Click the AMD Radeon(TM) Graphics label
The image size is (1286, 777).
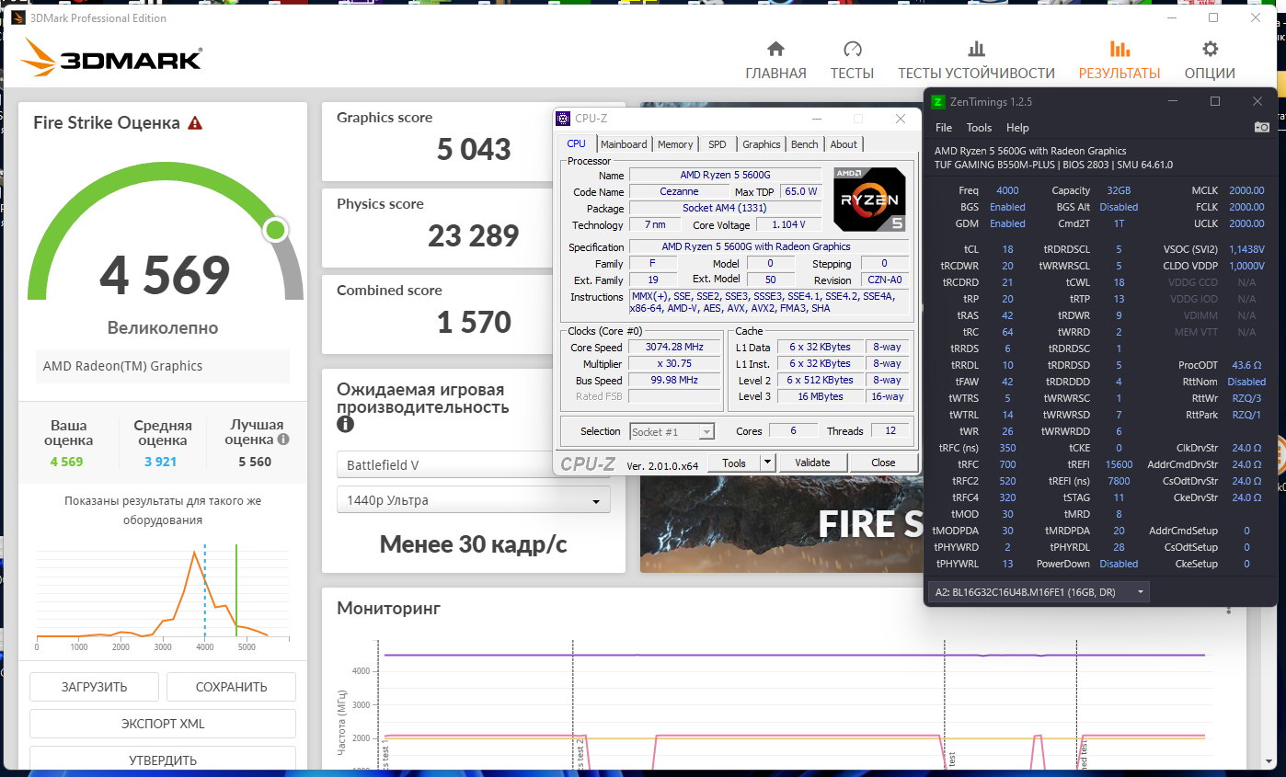coord(123,366)
